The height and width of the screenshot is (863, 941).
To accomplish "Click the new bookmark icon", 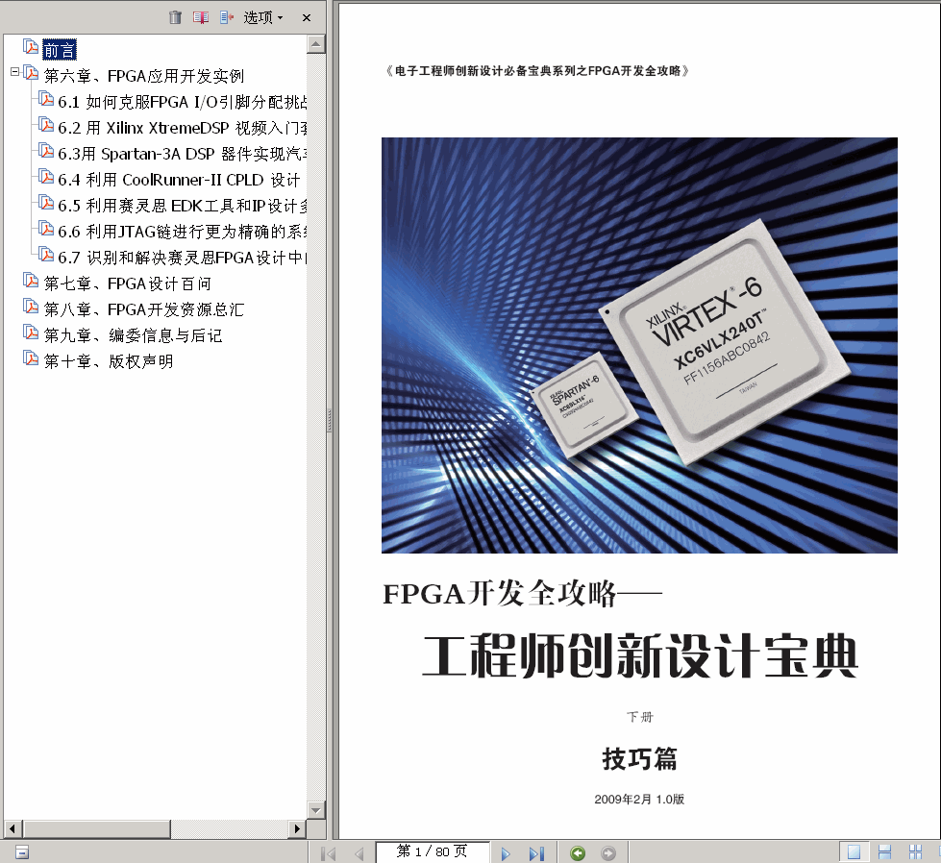I will (x=201, y=17).
